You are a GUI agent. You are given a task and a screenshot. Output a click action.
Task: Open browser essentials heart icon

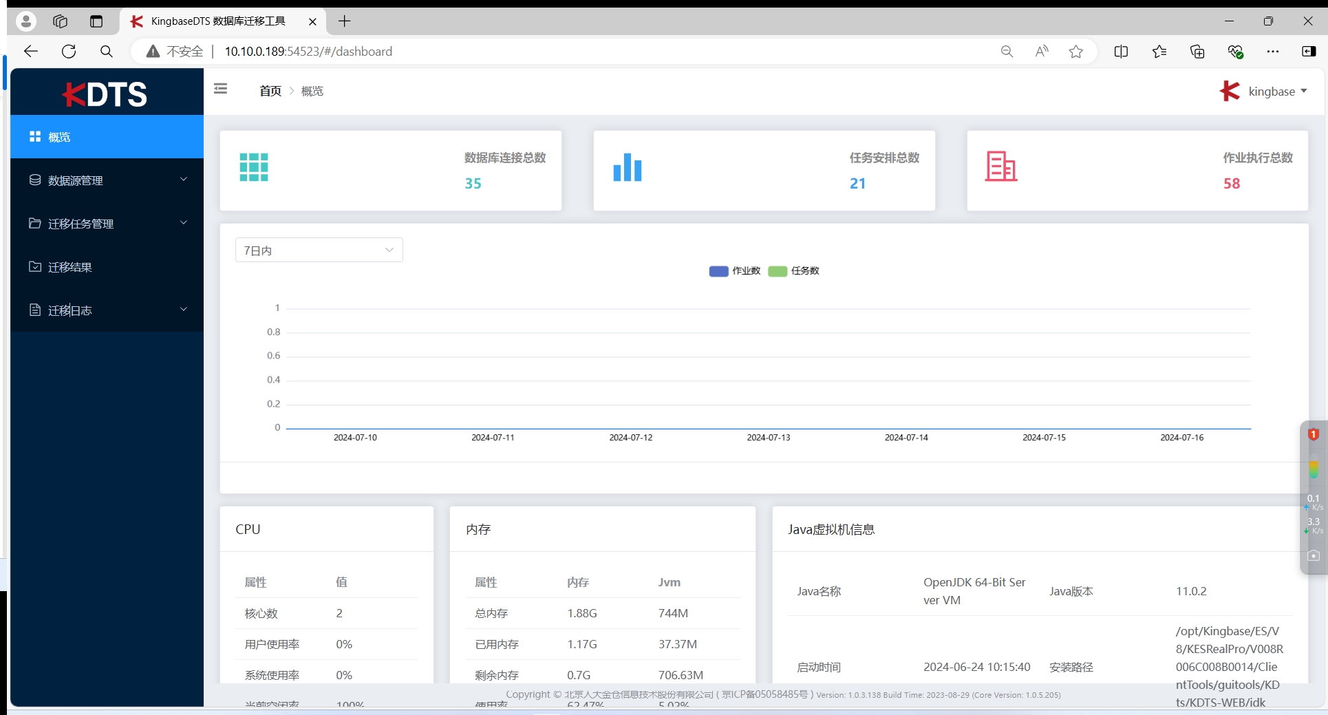pos(1235,52)
